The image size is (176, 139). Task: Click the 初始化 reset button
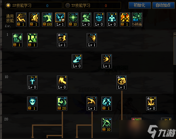[x=140, y=5]
